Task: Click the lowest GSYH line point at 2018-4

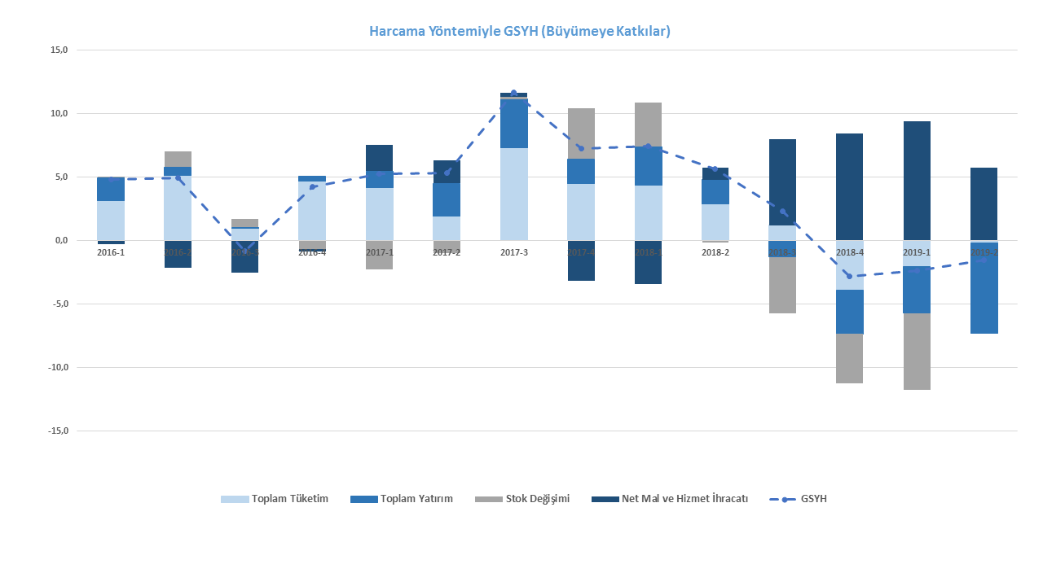Action: [x=849, y=276]
